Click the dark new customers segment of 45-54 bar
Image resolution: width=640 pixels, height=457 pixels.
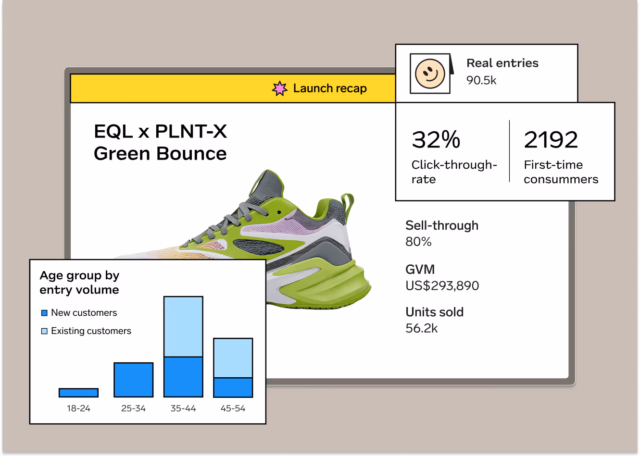point(233,387)
